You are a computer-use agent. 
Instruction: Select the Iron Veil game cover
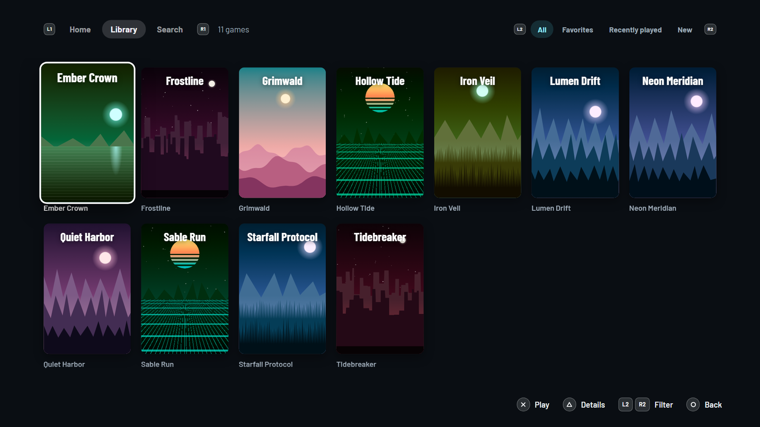click(477, 133)
